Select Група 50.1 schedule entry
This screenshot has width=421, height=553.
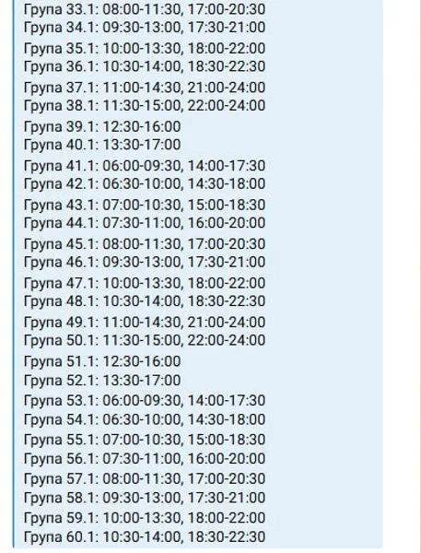point(145,340)
